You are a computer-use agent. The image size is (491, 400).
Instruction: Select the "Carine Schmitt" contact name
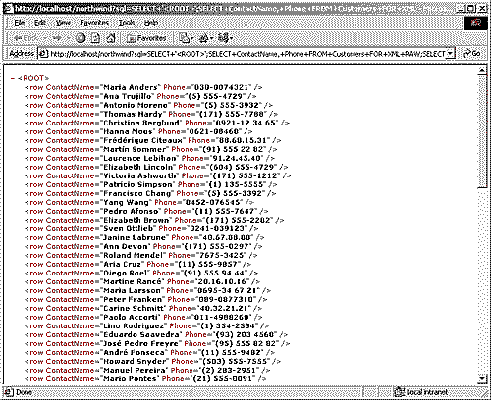point(134,308)
